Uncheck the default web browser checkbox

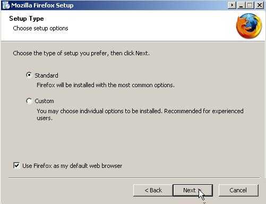click(x=16, y=166)
